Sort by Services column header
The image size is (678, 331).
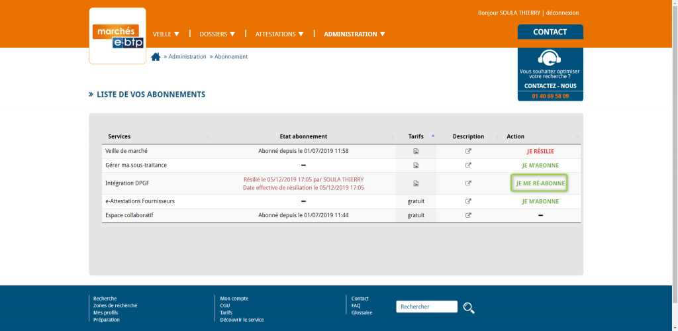[119, 136]
